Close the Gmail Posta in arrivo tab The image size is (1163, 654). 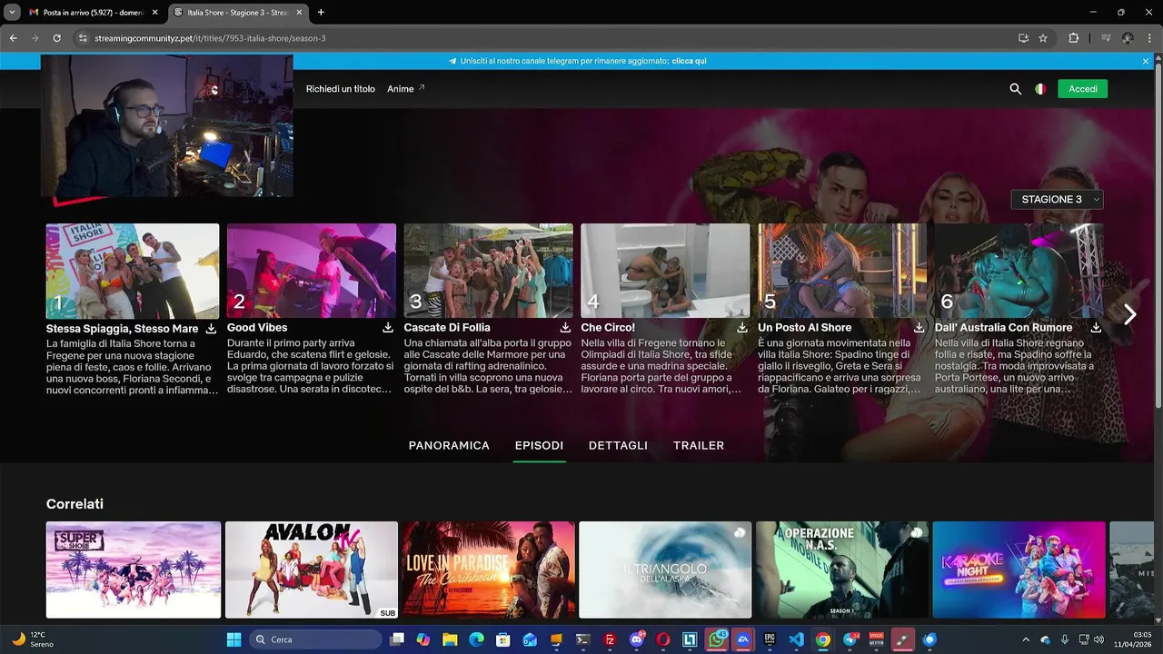pos(154,13)
